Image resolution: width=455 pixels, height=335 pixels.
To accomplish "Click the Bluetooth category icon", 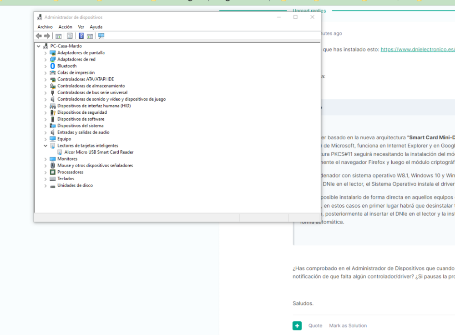I will tap(52, 66).
